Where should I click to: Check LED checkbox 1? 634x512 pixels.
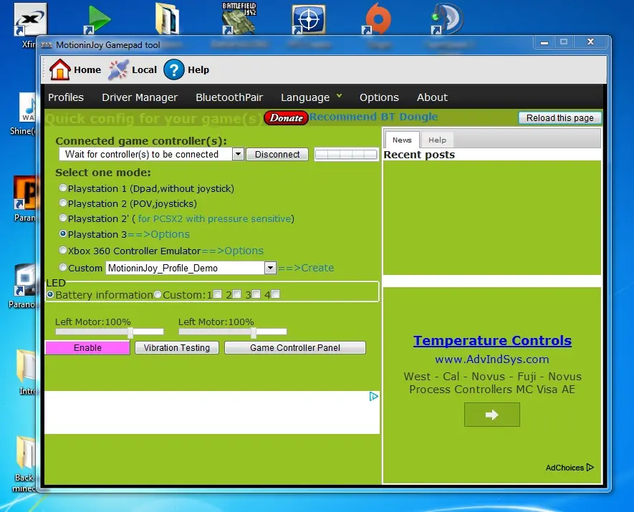click(218, 294)
